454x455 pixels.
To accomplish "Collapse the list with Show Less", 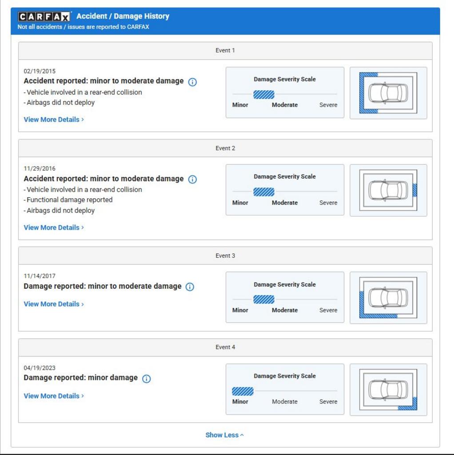I will [224, 435].
